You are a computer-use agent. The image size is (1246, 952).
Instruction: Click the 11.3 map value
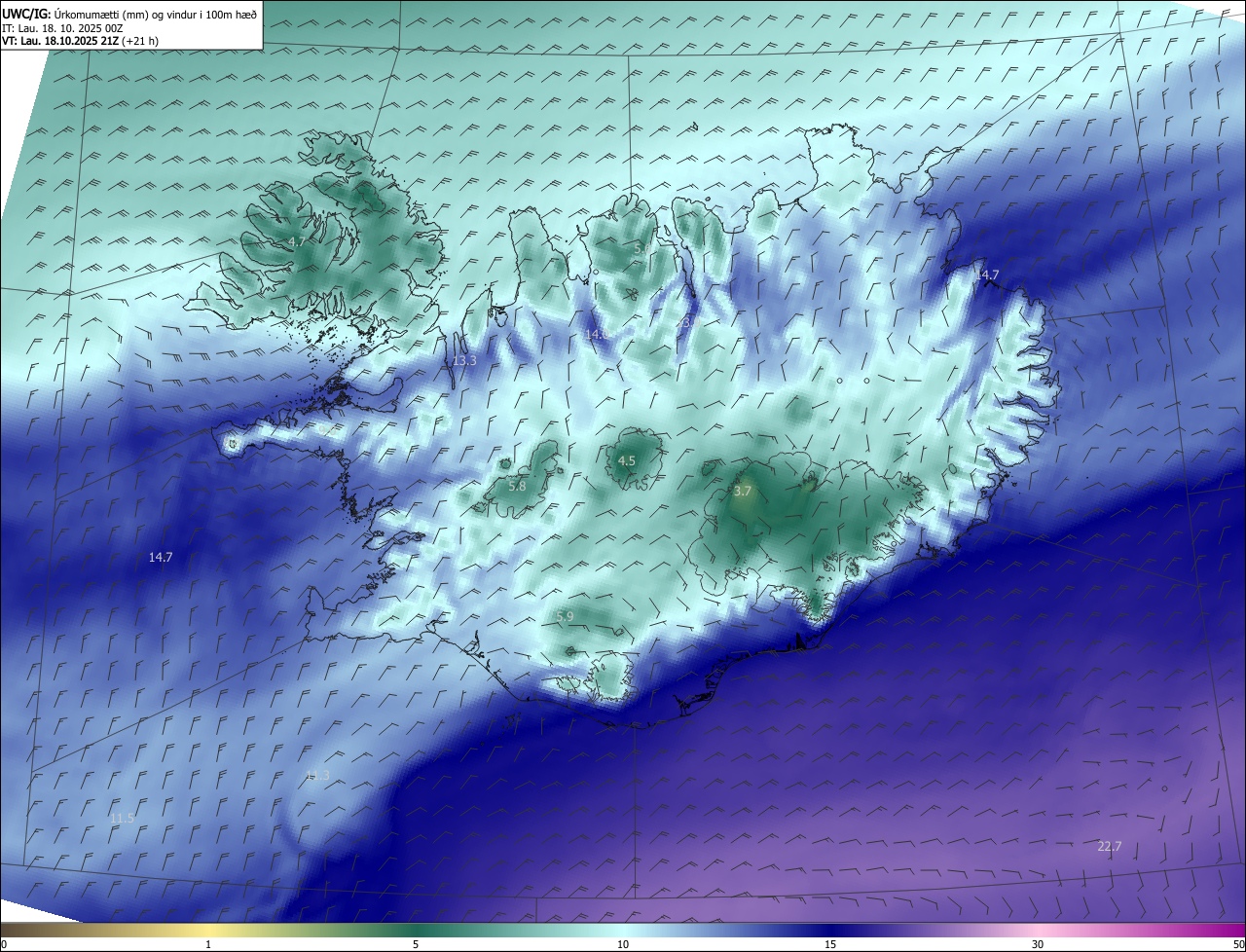[x=317, y=776]
